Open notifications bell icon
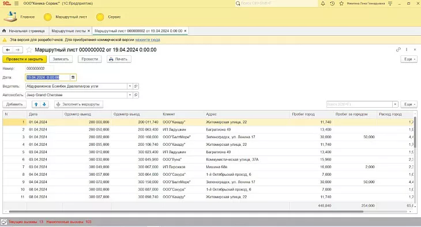Image resolution: width=421 pixels, height=227 pixels. point(323,3)
